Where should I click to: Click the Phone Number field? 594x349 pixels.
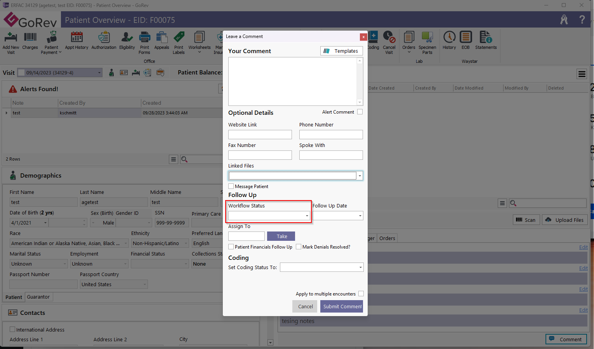(x=331, y=135)
